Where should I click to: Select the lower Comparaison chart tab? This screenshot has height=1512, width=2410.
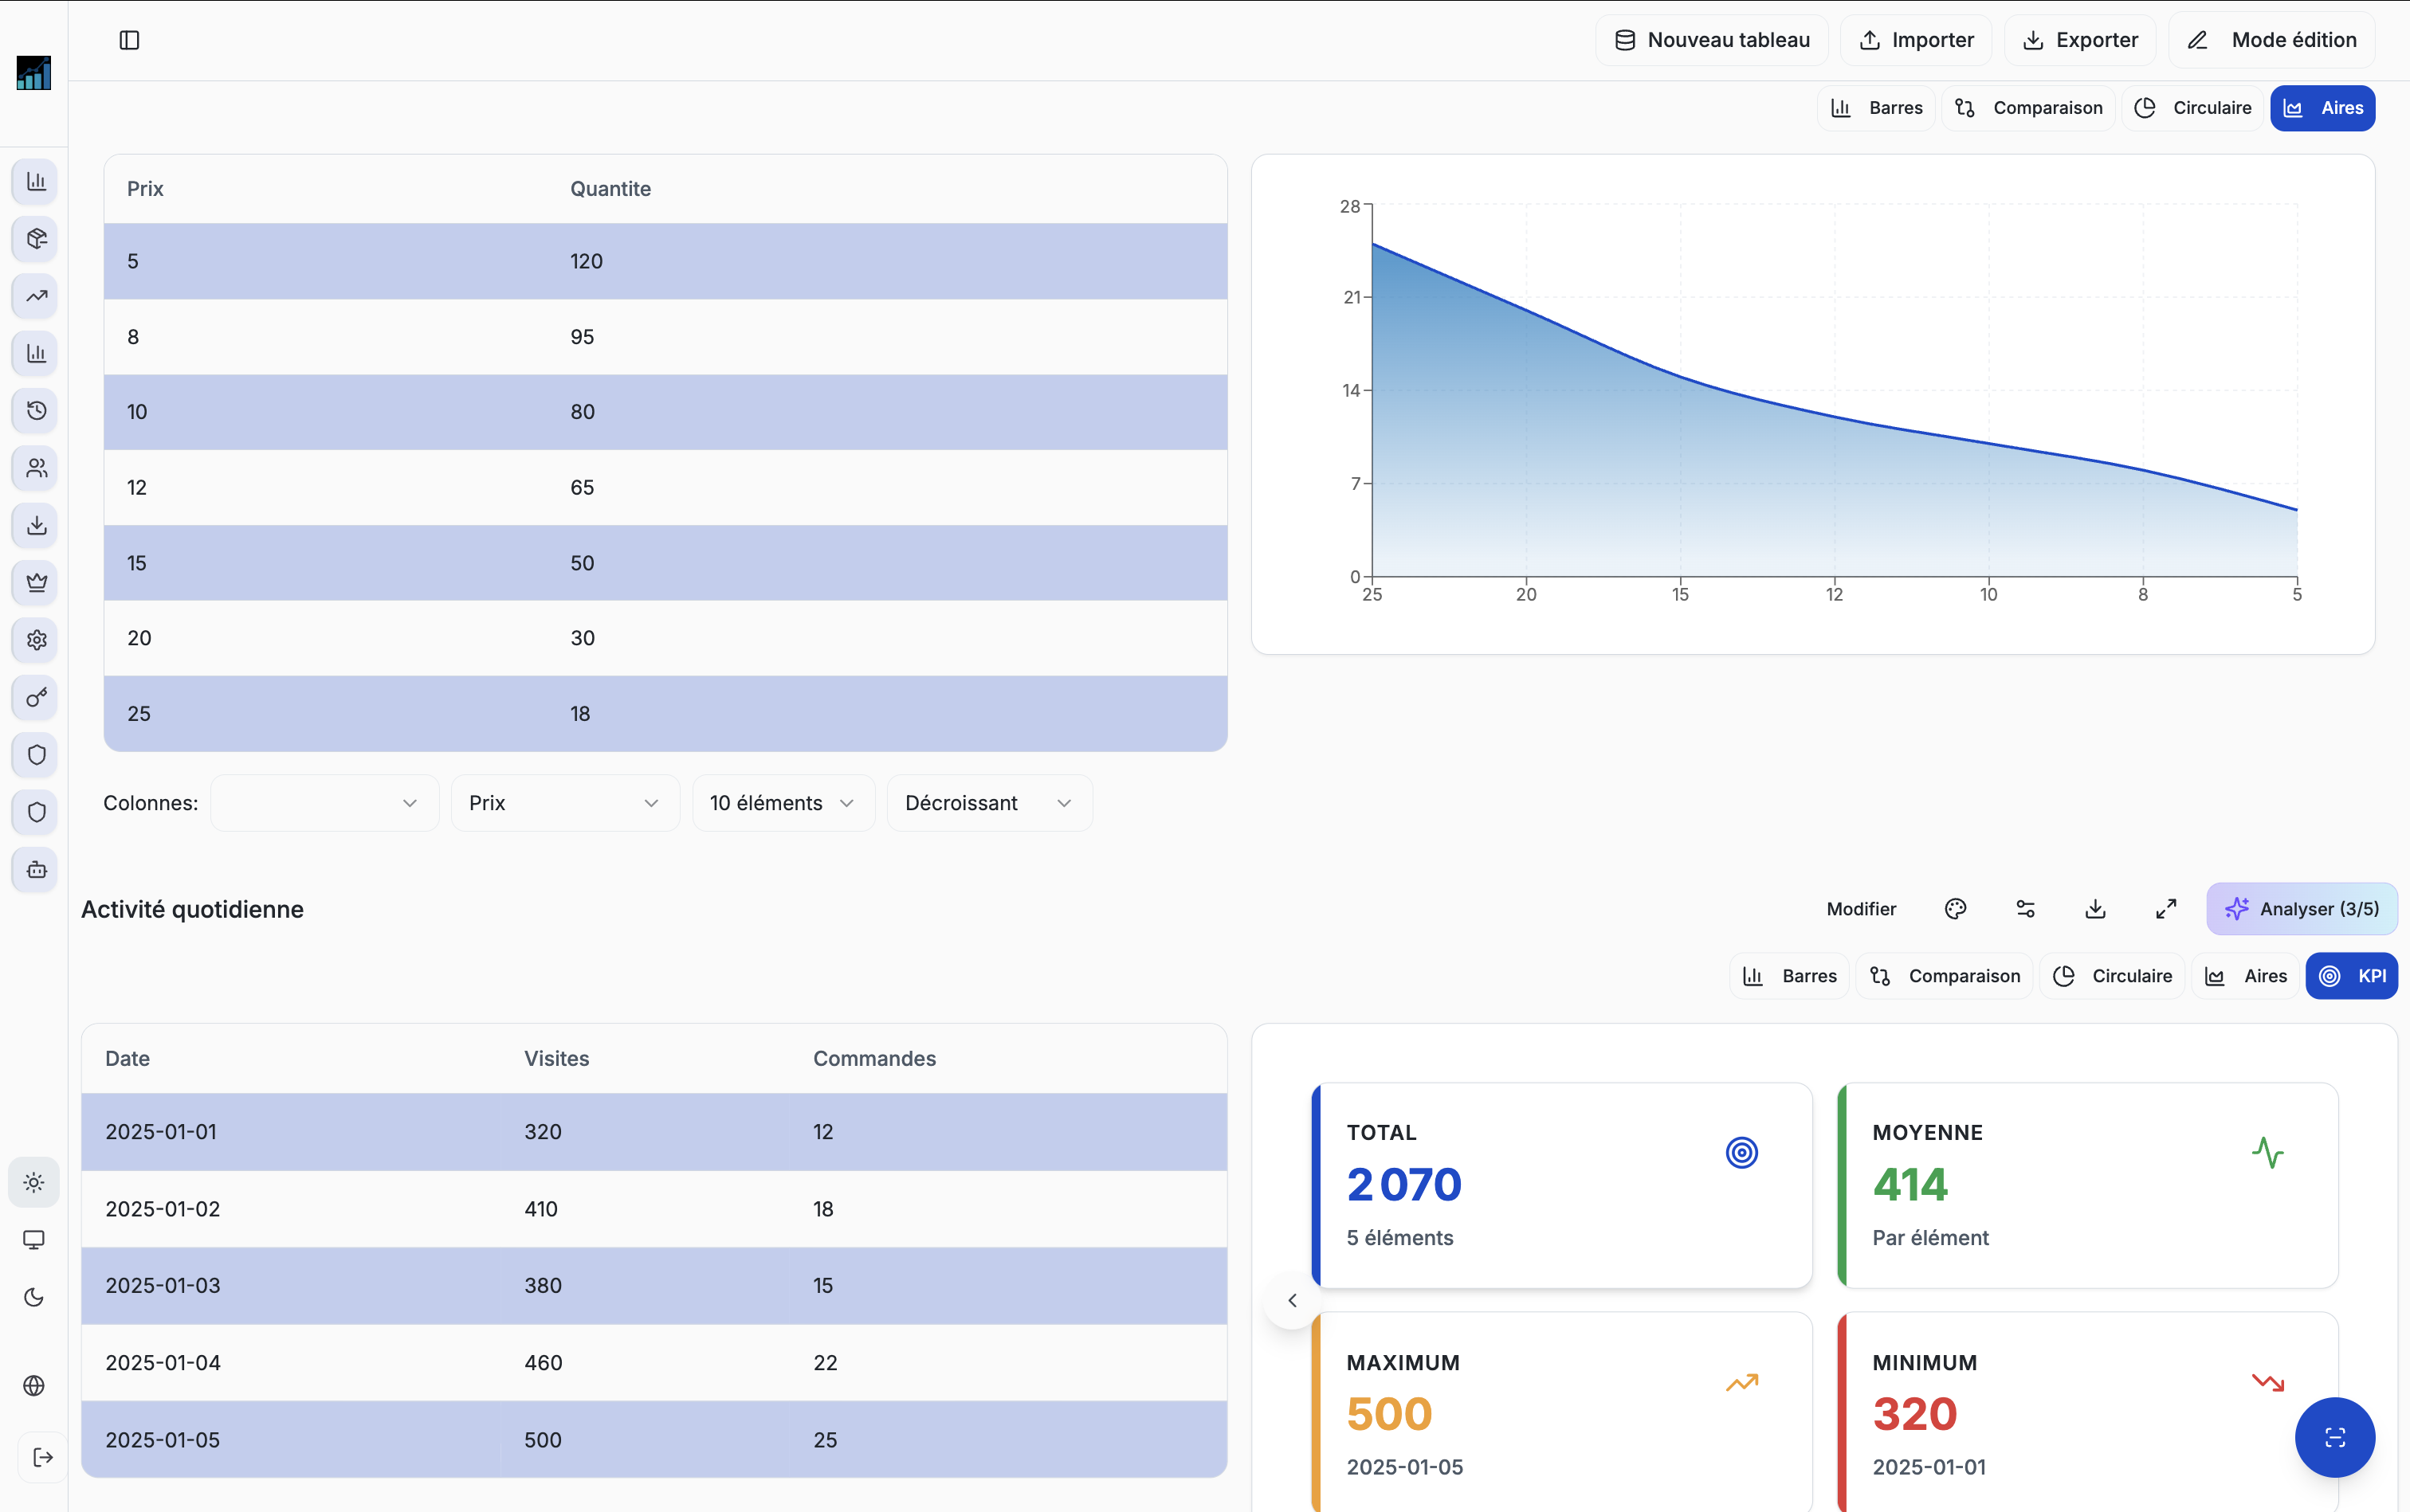(1944, 976)
